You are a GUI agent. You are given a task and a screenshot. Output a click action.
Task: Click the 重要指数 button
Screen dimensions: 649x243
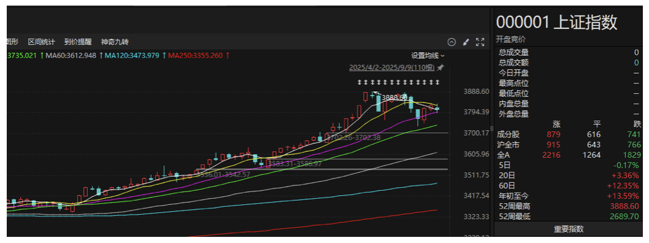[569, 229]
